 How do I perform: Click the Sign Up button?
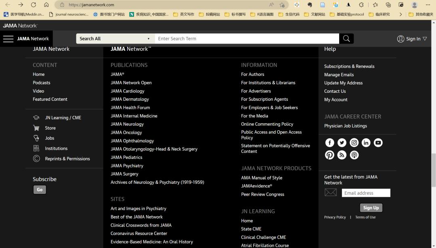click(x=371, y=208)
